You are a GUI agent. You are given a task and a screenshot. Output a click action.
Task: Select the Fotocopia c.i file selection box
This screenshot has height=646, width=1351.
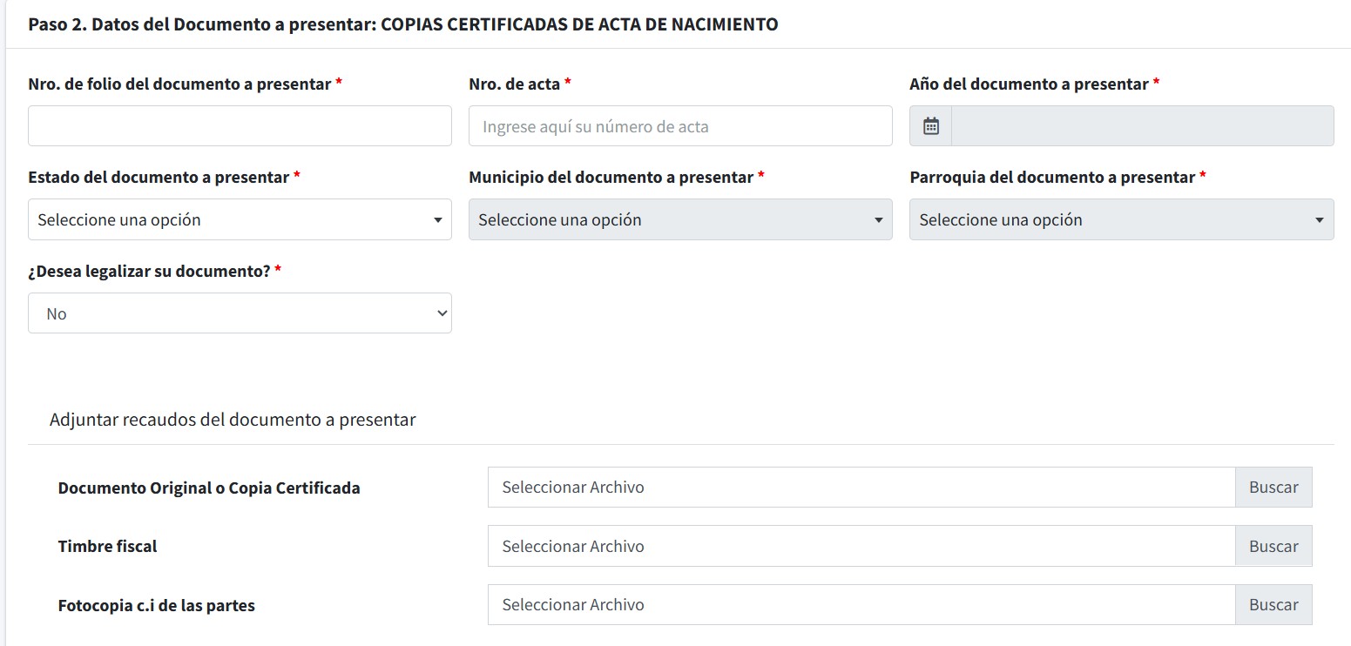tap(861, 605)
